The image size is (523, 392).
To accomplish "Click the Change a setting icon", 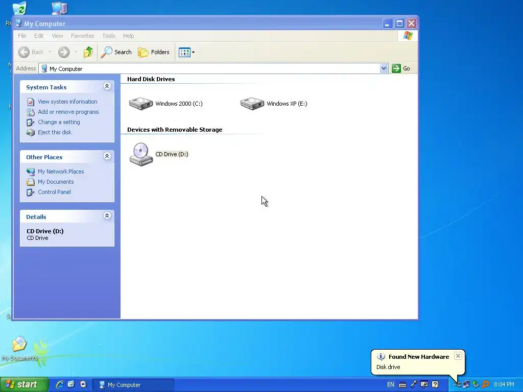I will (x=31, y=122).
